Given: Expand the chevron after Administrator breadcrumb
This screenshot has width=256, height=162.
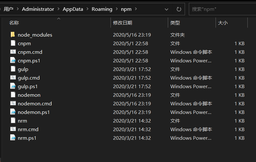Looking at the screenshot, I should coord(59,9).
